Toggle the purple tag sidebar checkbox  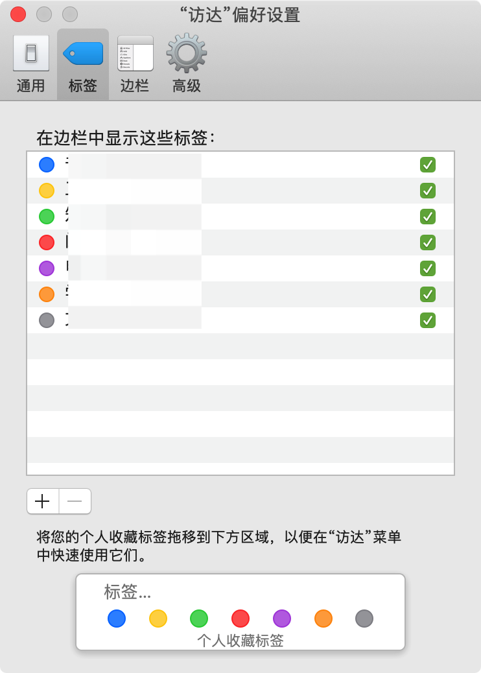coord(427,268)
